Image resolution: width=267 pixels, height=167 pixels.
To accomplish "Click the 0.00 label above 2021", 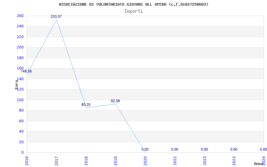I will [x=175, y=149].
